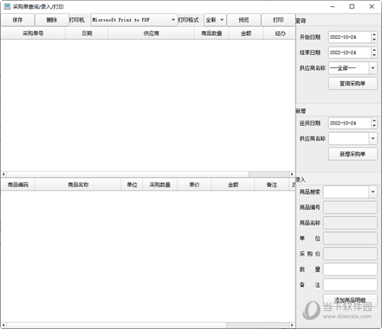
Task: Click top table scrollbar left arrow
Action: coord(4,174)
